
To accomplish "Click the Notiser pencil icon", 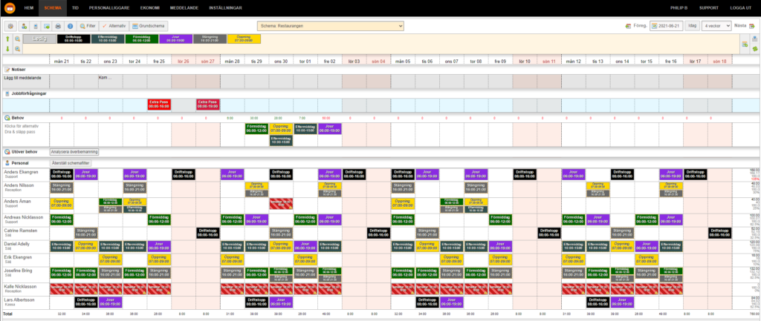I will pyautogui.click(x=7, y=70).
